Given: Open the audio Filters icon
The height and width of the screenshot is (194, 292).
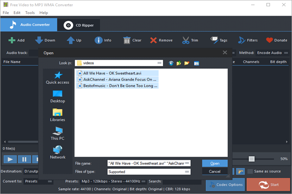Looking at the screenshot, I should pos(241,40).
